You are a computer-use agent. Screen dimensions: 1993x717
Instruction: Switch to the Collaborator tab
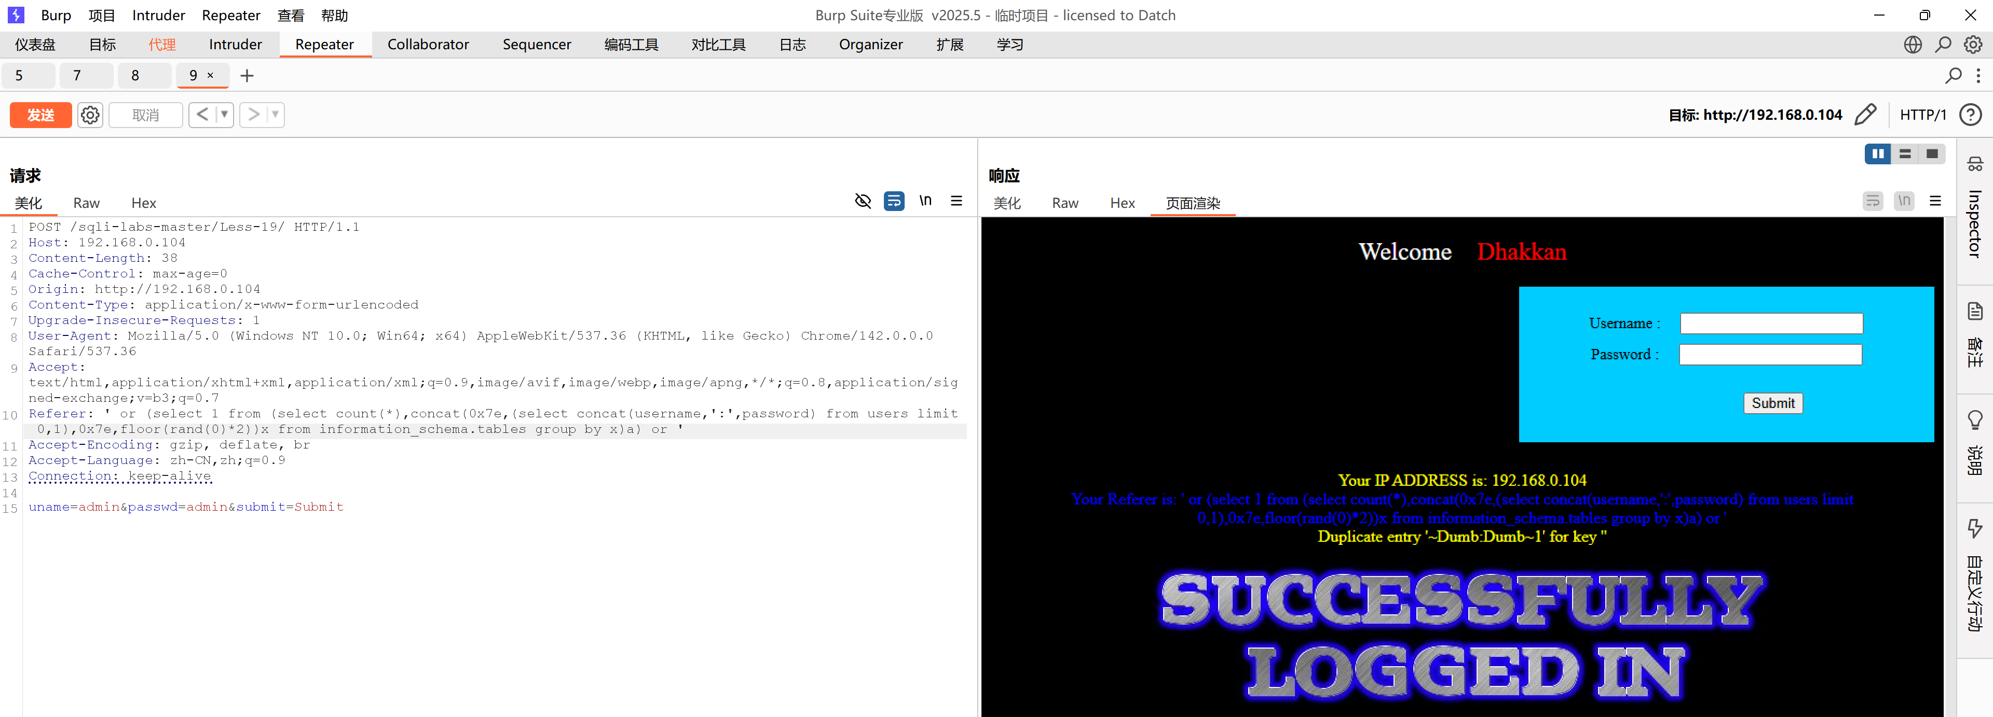point(428,45)
